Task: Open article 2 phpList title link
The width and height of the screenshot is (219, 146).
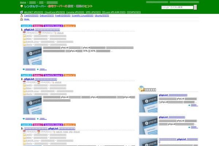Action: tap(41, 79)
